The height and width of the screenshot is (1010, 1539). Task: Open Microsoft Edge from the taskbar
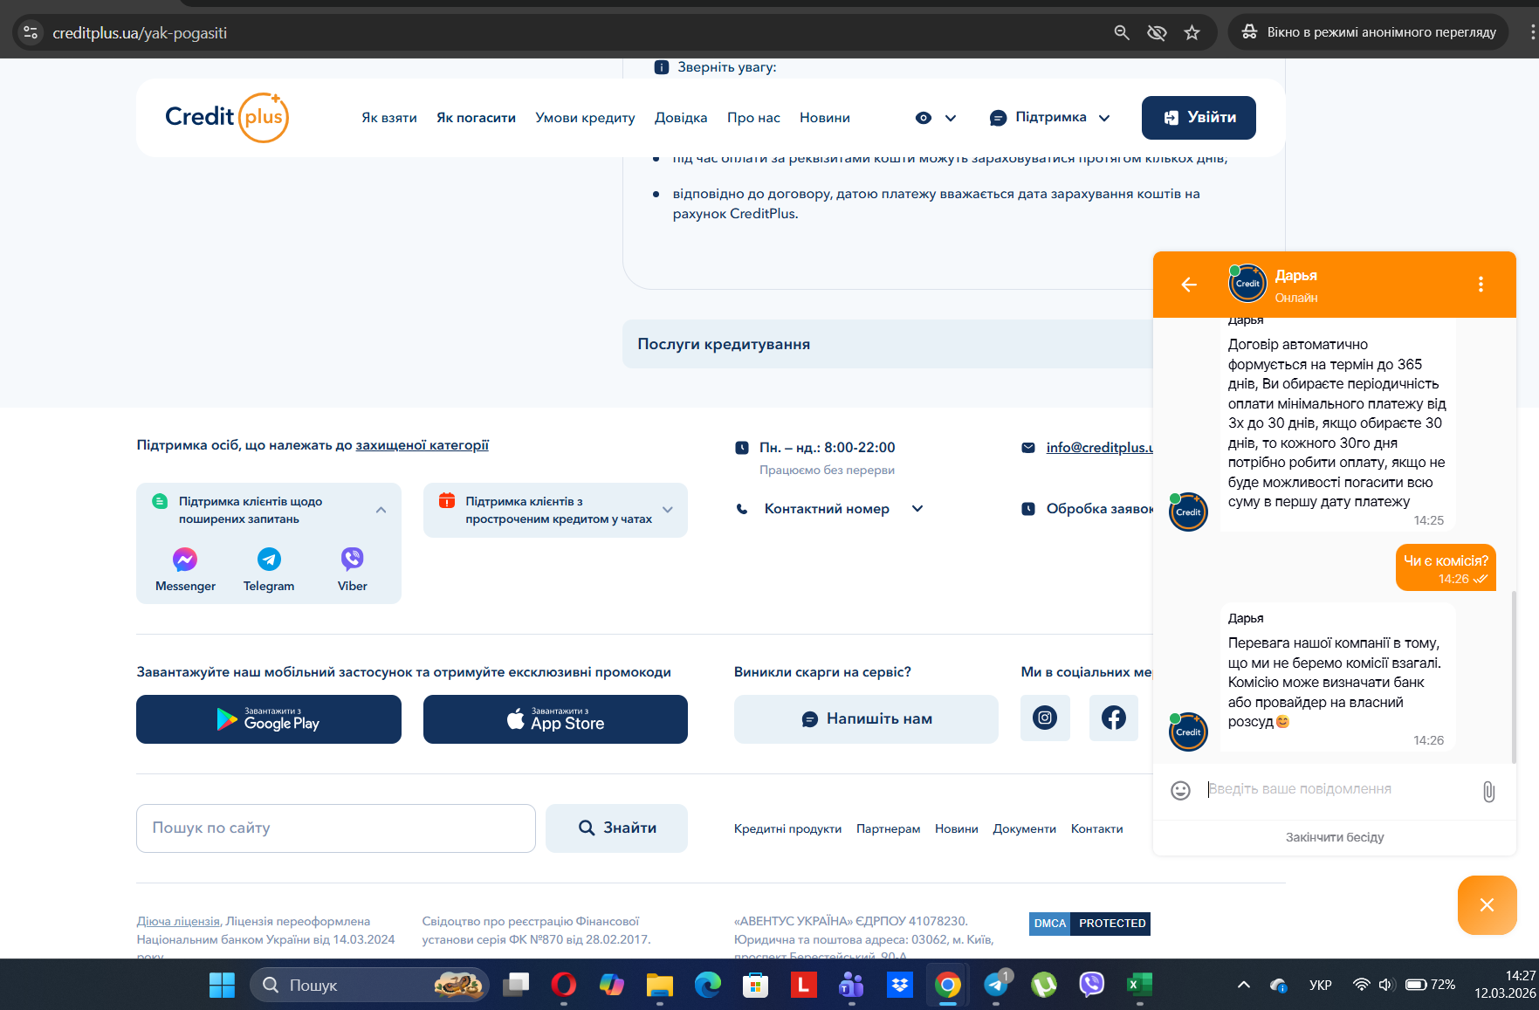tap(708, 985)
